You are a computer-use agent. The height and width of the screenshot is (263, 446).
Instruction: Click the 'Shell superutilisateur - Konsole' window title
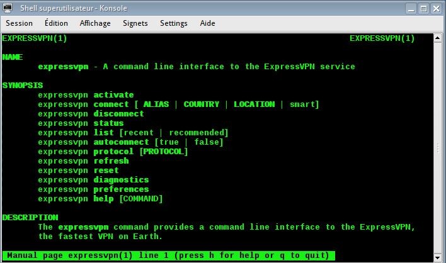click(x=73, y=8)
